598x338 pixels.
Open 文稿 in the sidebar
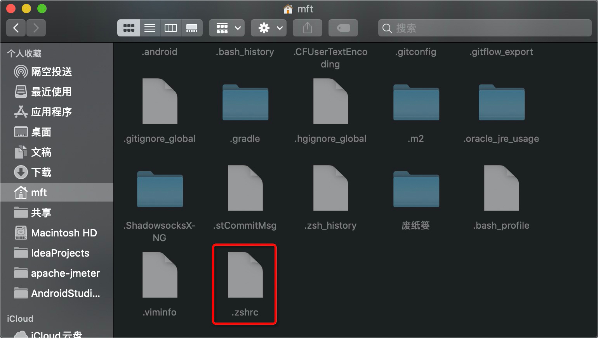pyautogui.click(x=57, y=152)
